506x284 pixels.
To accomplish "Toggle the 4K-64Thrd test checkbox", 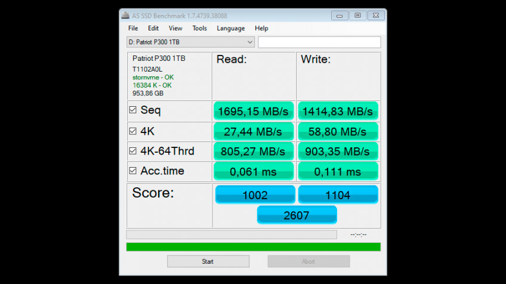I will [132, 151].
